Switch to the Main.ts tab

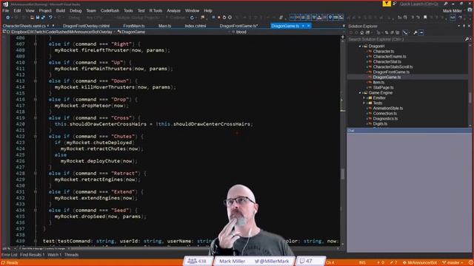point(164,26)
